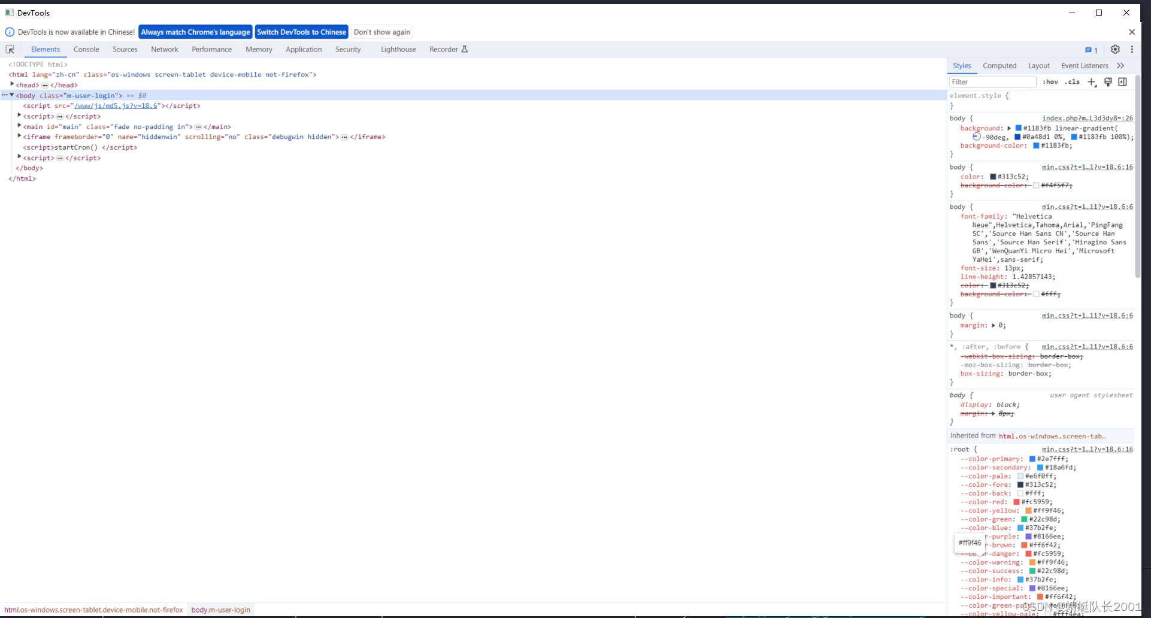Viewport: 1151px width, 618px height.
Task: Expand collapsed head contents ellipsis badge
Action: [45, 85]
